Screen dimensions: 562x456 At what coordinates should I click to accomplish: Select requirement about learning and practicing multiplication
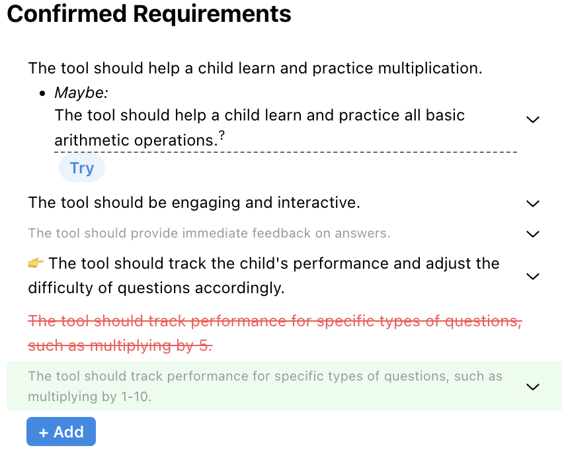255,68
